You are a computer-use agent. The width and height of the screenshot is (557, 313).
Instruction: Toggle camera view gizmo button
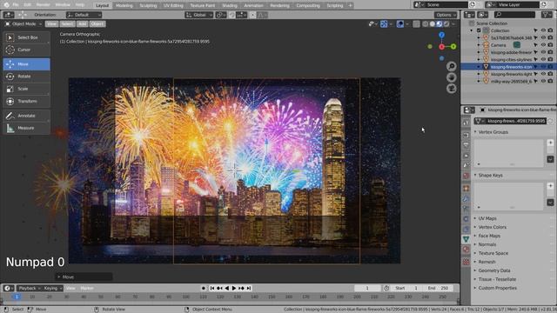452,89
